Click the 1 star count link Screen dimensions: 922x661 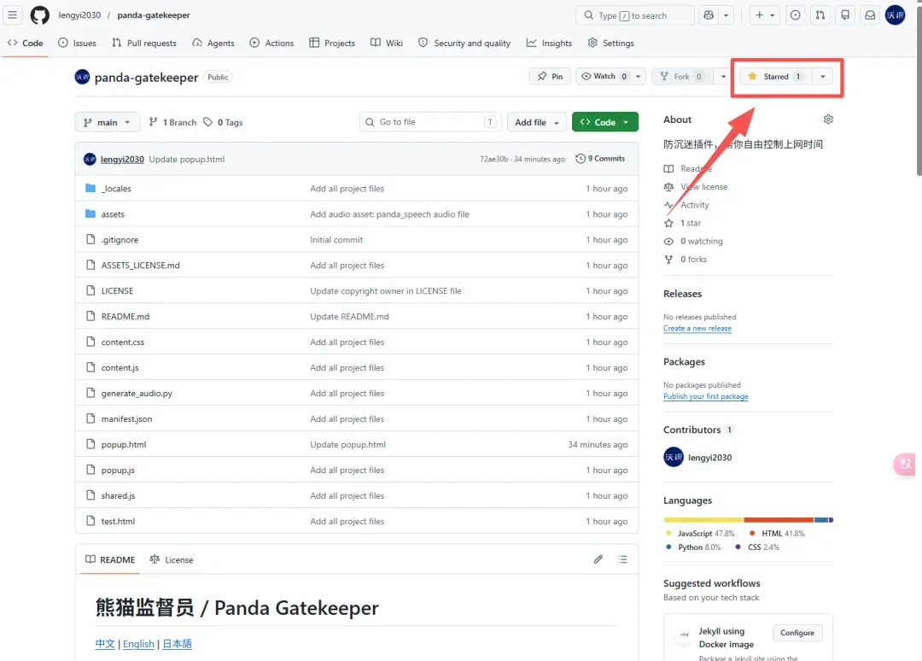(691, 223)
